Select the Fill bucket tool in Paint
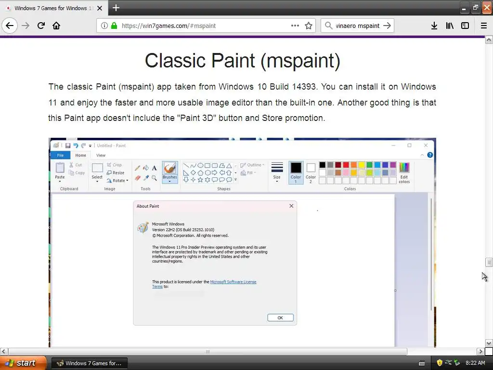Image resolution: width=493 pixels, height=370 pixels. [x=146, y=168]
